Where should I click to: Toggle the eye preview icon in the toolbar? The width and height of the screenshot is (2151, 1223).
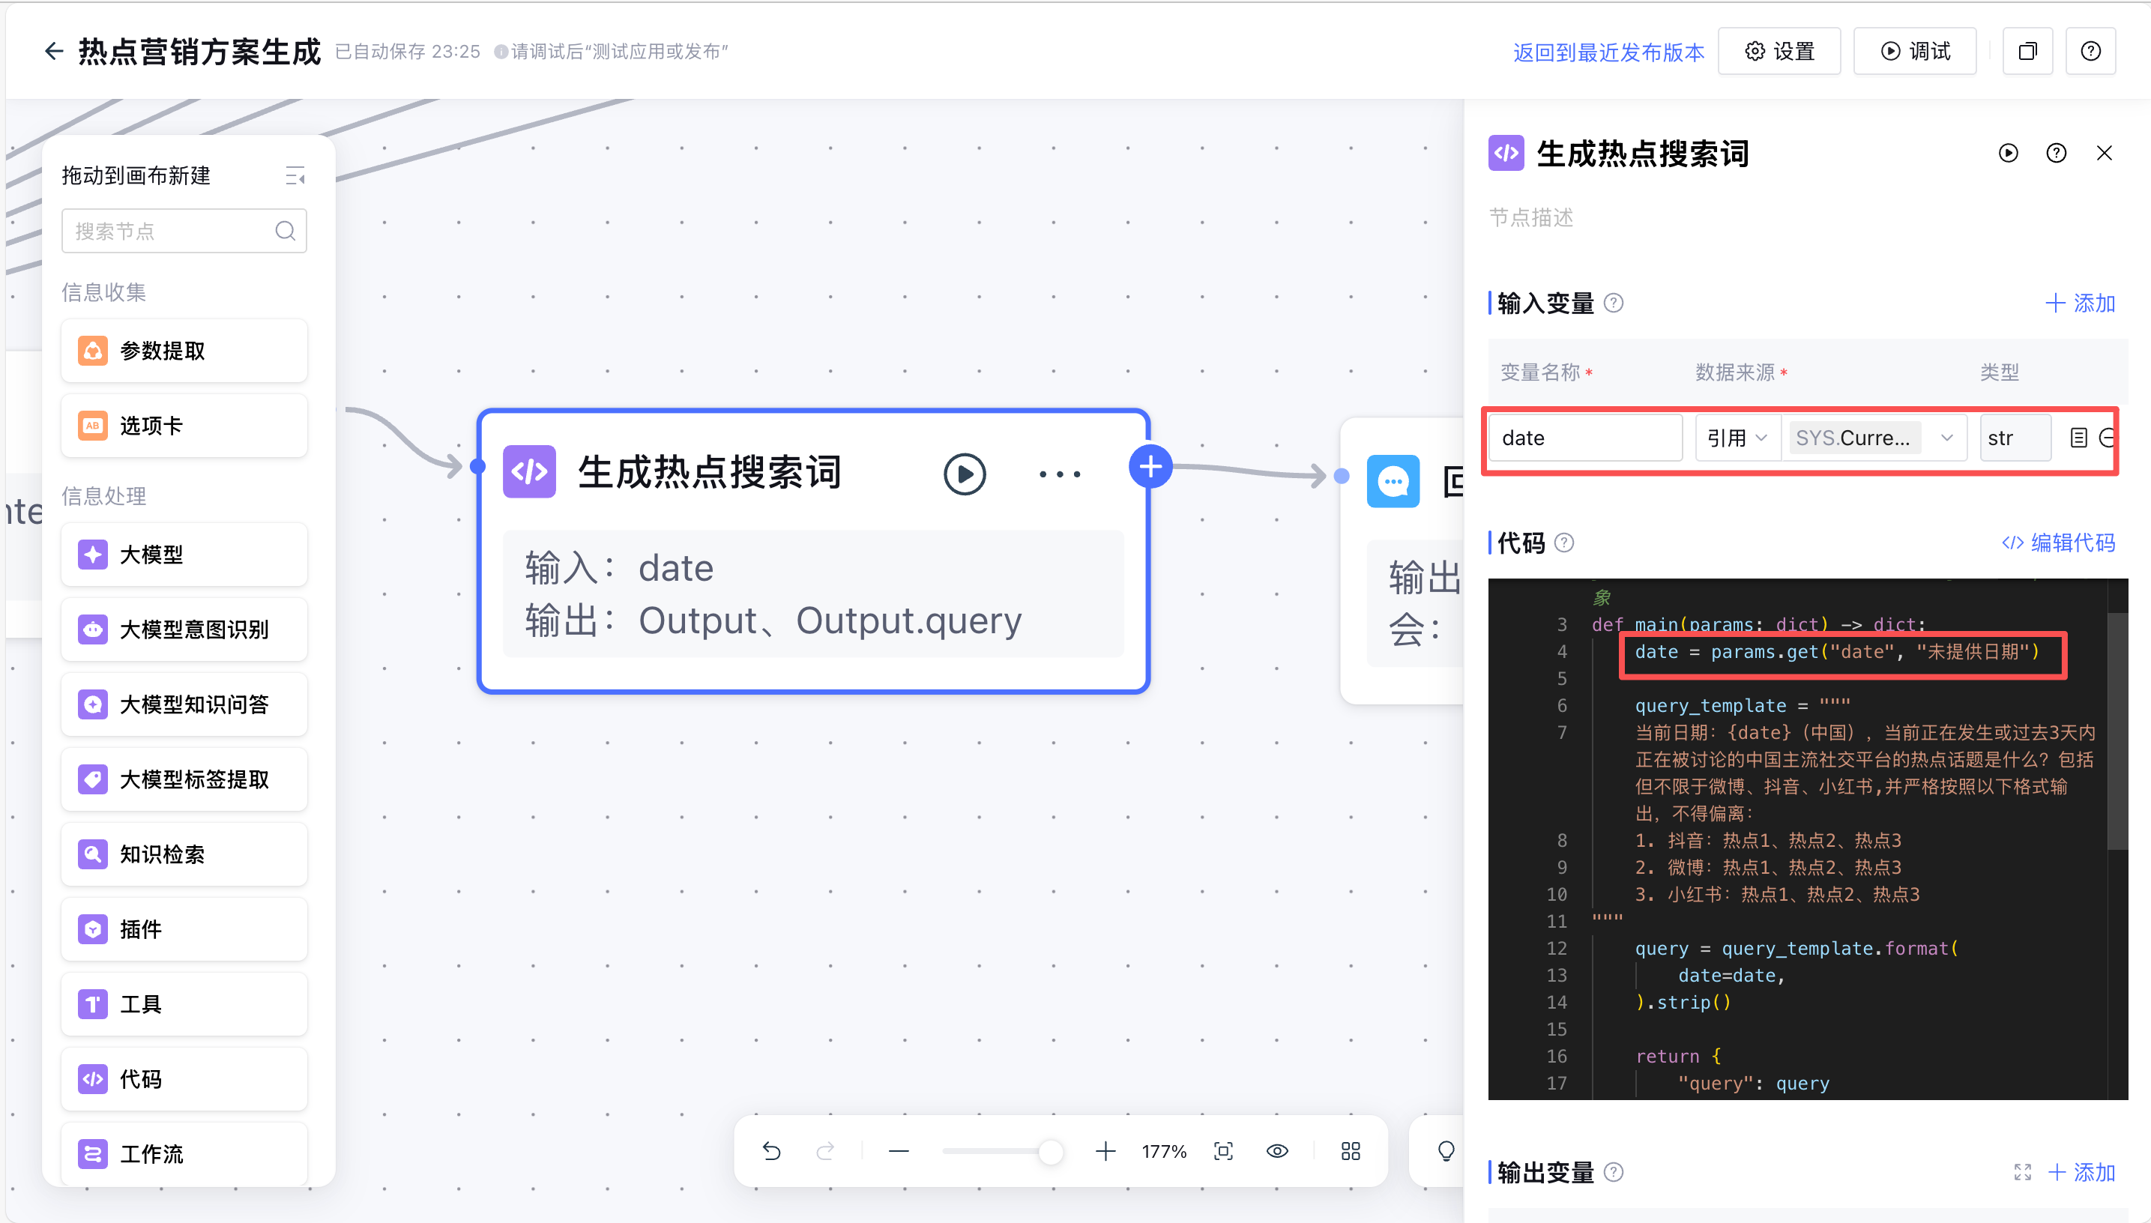click(x=1276, y=1151)
